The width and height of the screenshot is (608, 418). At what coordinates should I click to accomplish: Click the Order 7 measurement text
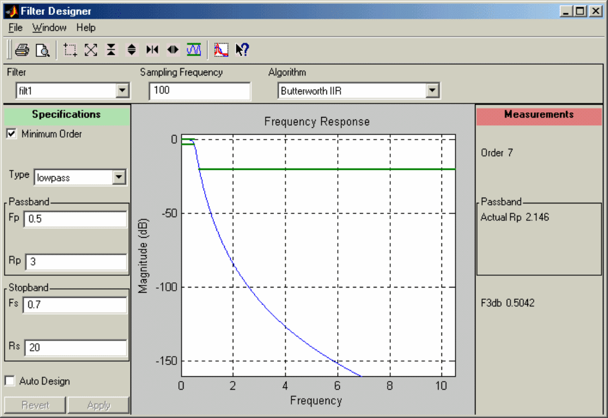pos(497,152)
